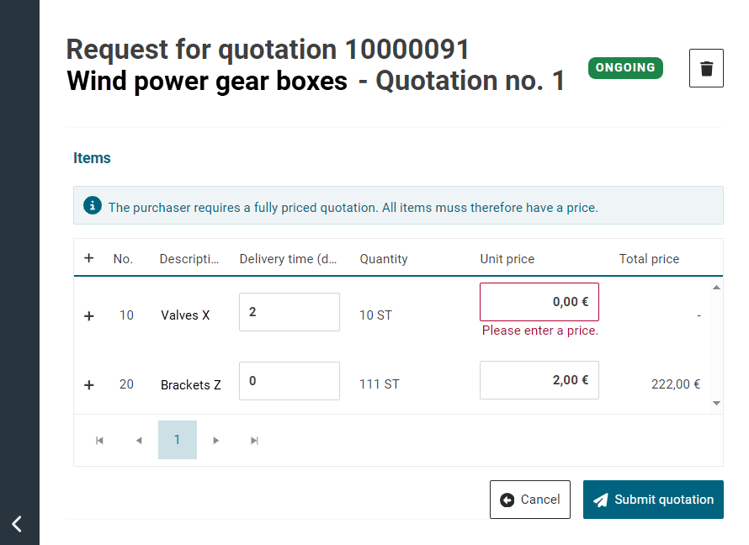Click delivery time field for Valves X
The width and height of the screenshot is (749, 545).
[289, 312]
